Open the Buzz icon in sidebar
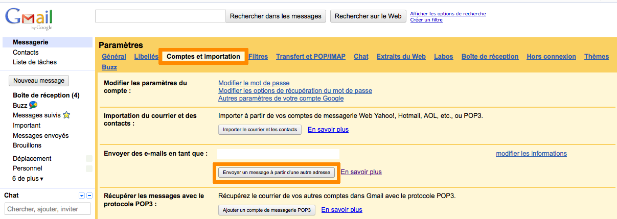This screenshot has height=219, width=617. tap(33, 105)
